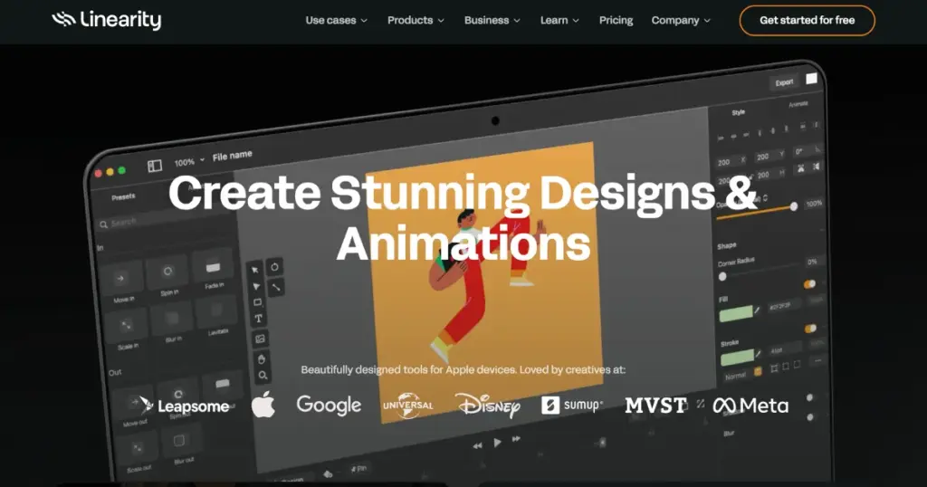Switch to the Animate tab

pyautogui.click(x=798, y=104)
